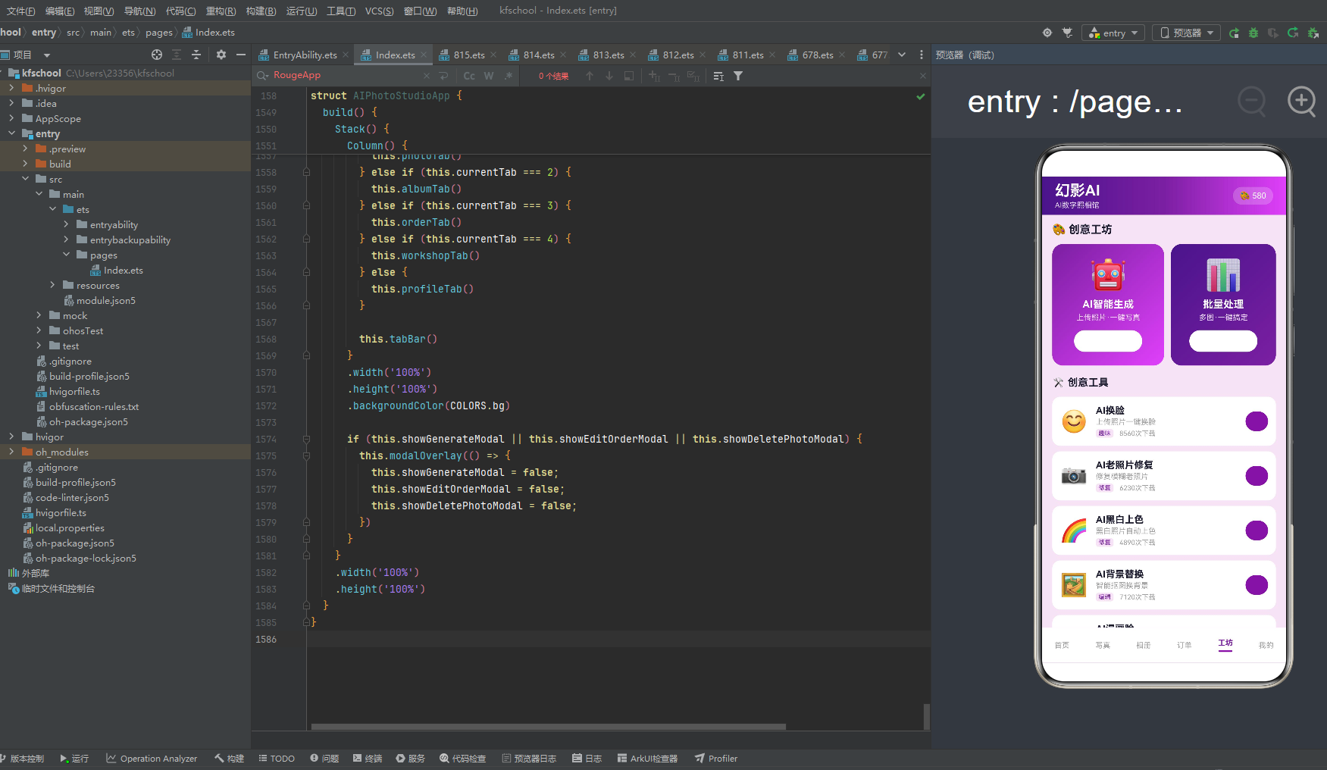Expand the resources folder

tap(52, 285)
